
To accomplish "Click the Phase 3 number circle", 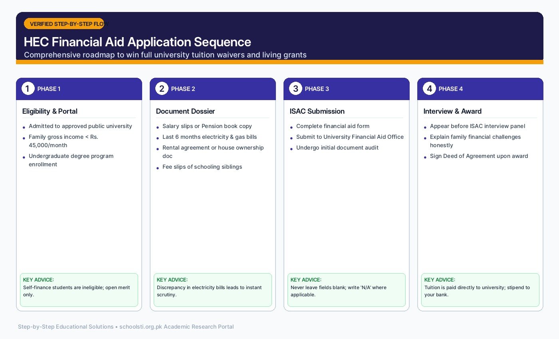I will pos(295,89).
